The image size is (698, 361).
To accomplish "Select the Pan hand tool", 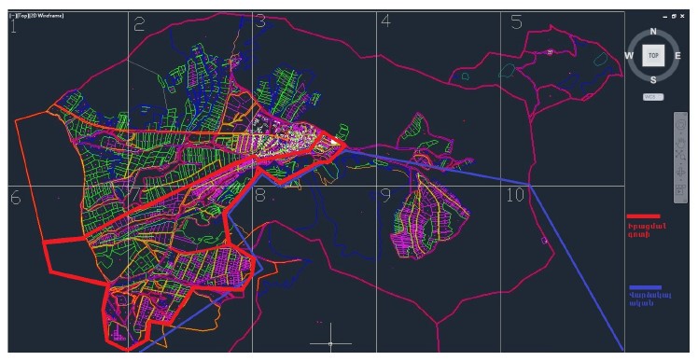I will 681,143.
